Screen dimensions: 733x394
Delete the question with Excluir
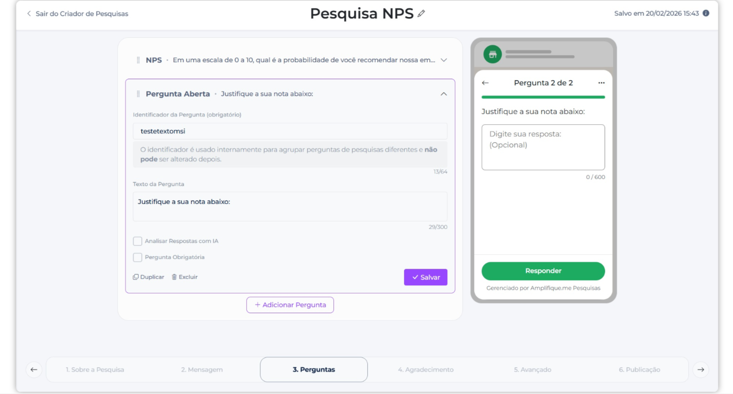click(185, 277)
